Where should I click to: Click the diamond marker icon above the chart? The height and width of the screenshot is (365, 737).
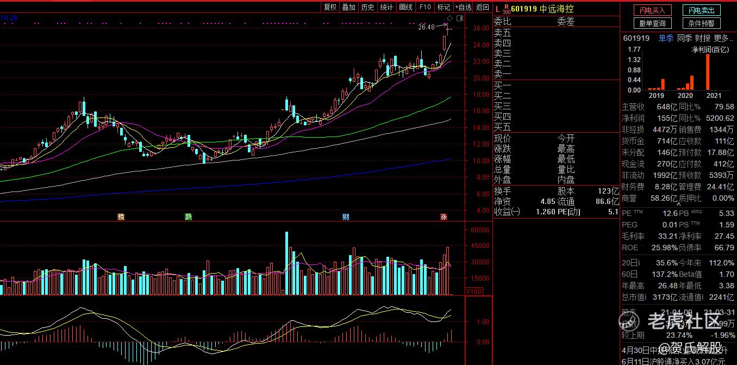(449, 18)
